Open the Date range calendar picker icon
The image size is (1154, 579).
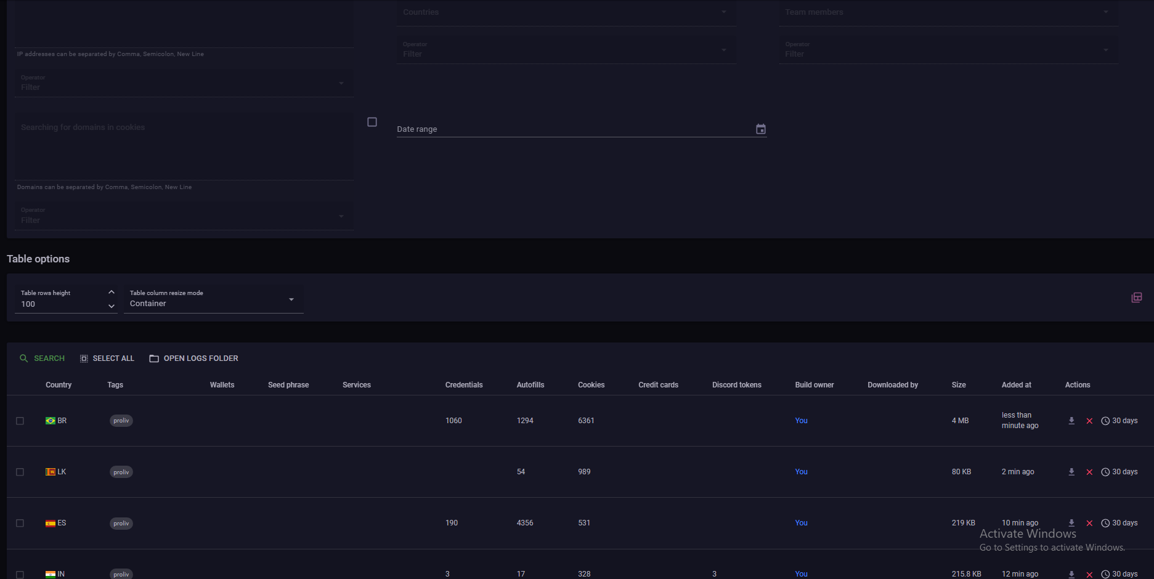pos(761,129)
